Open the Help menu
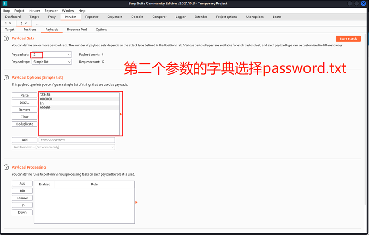The width and height of the screenshot is (369, 236). [82, 11]
